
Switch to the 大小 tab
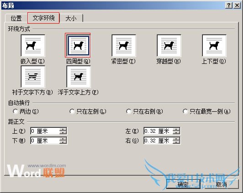[x=71, y=18]
